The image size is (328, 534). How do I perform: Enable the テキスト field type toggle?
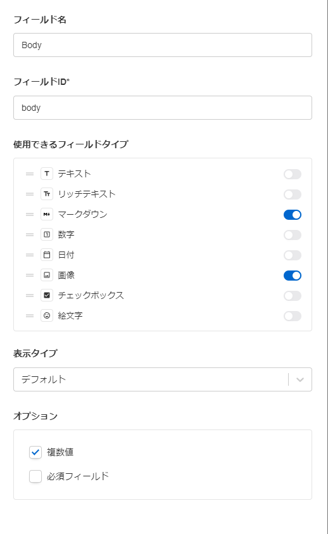tap(293, 174)
